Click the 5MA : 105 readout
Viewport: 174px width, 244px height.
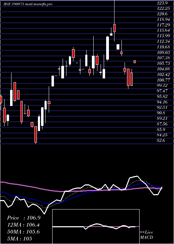(x=19, y=238)
